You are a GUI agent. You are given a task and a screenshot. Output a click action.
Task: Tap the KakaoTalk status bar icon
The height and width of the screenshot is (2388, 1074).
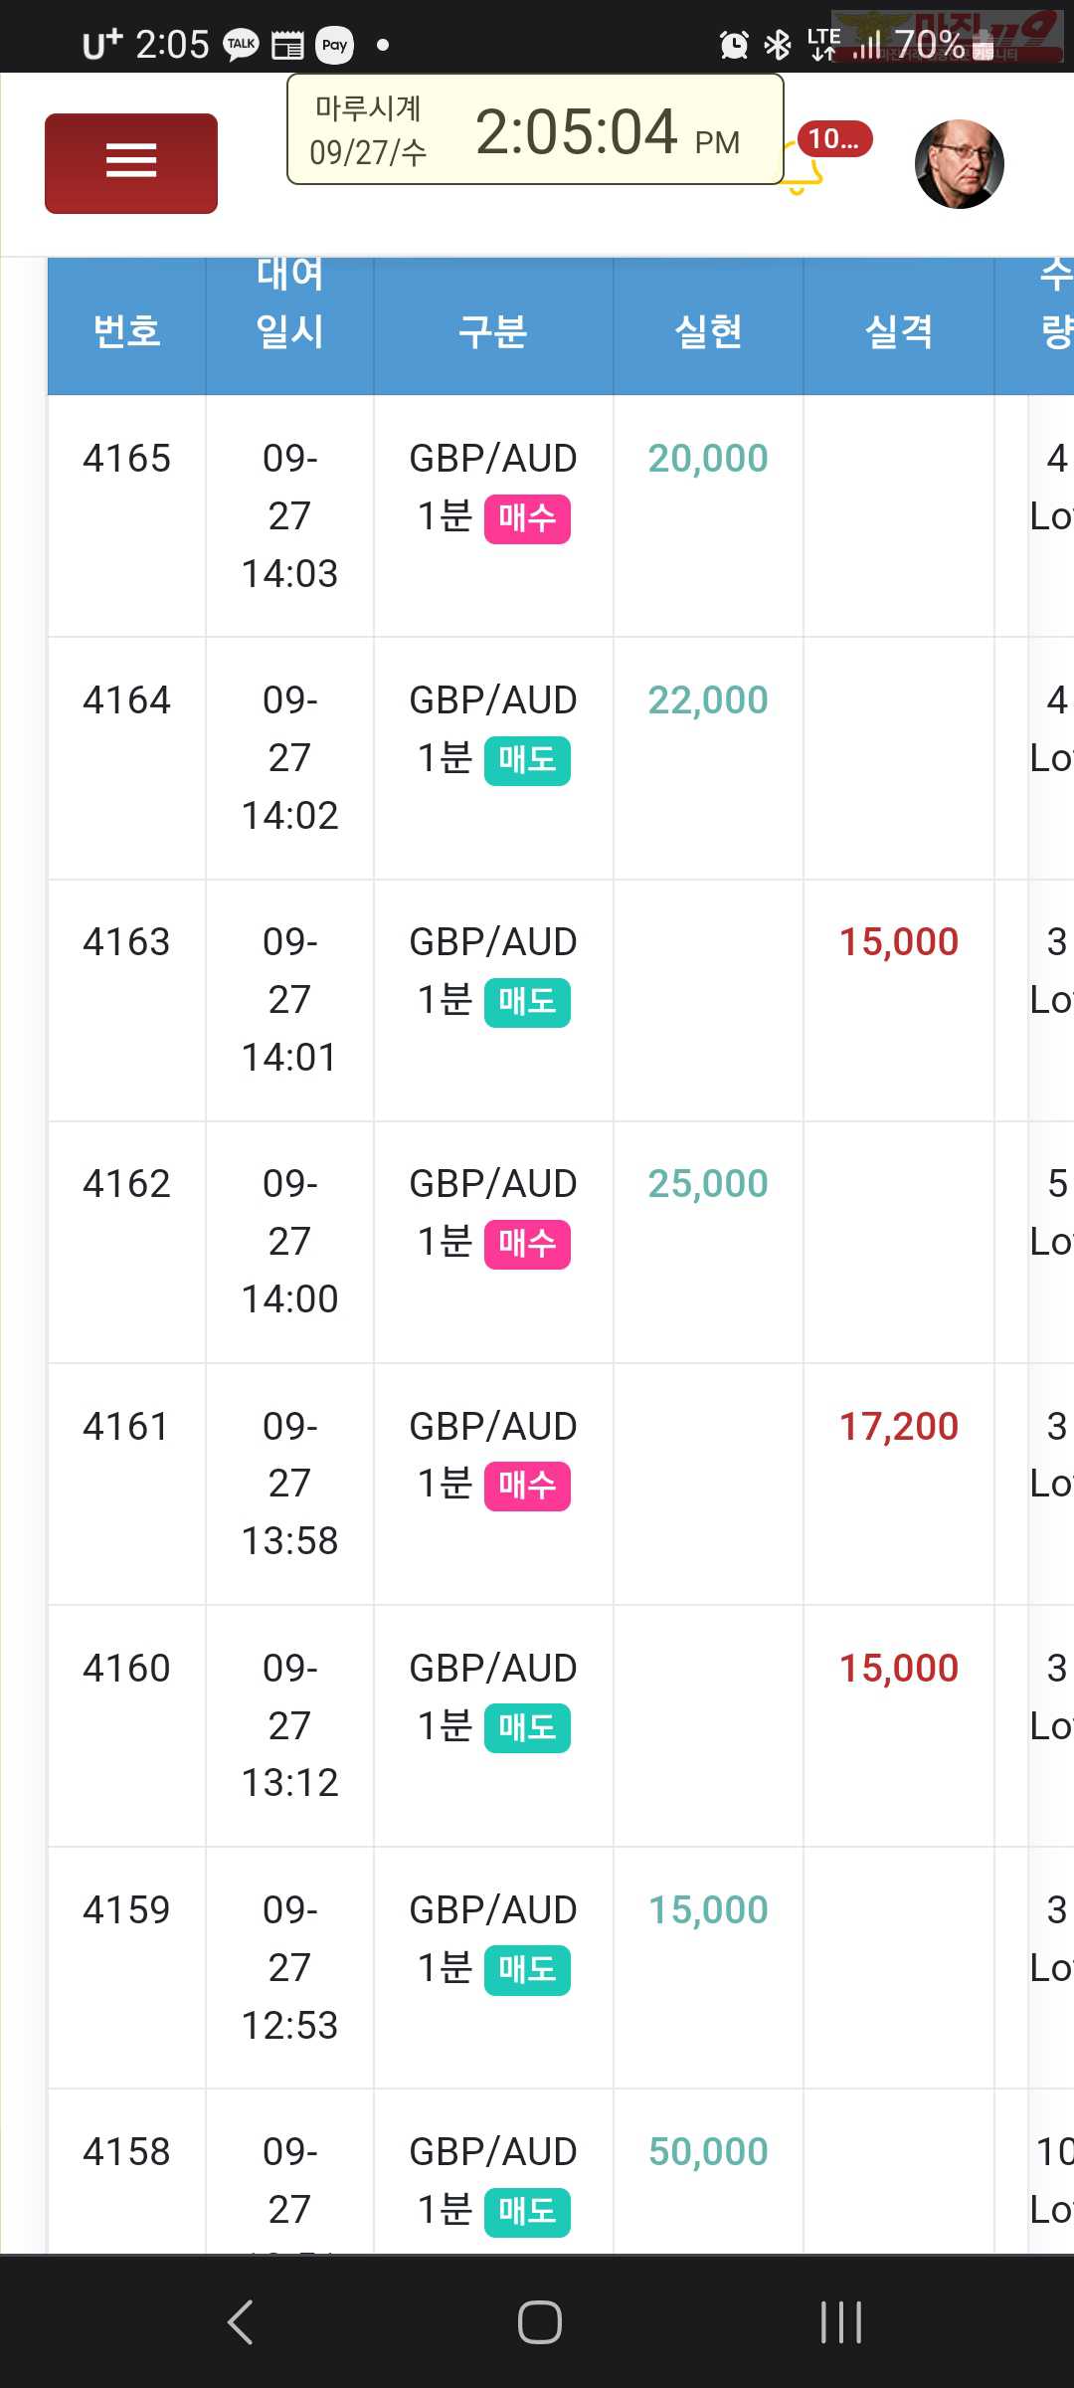(x=241, y=45)
